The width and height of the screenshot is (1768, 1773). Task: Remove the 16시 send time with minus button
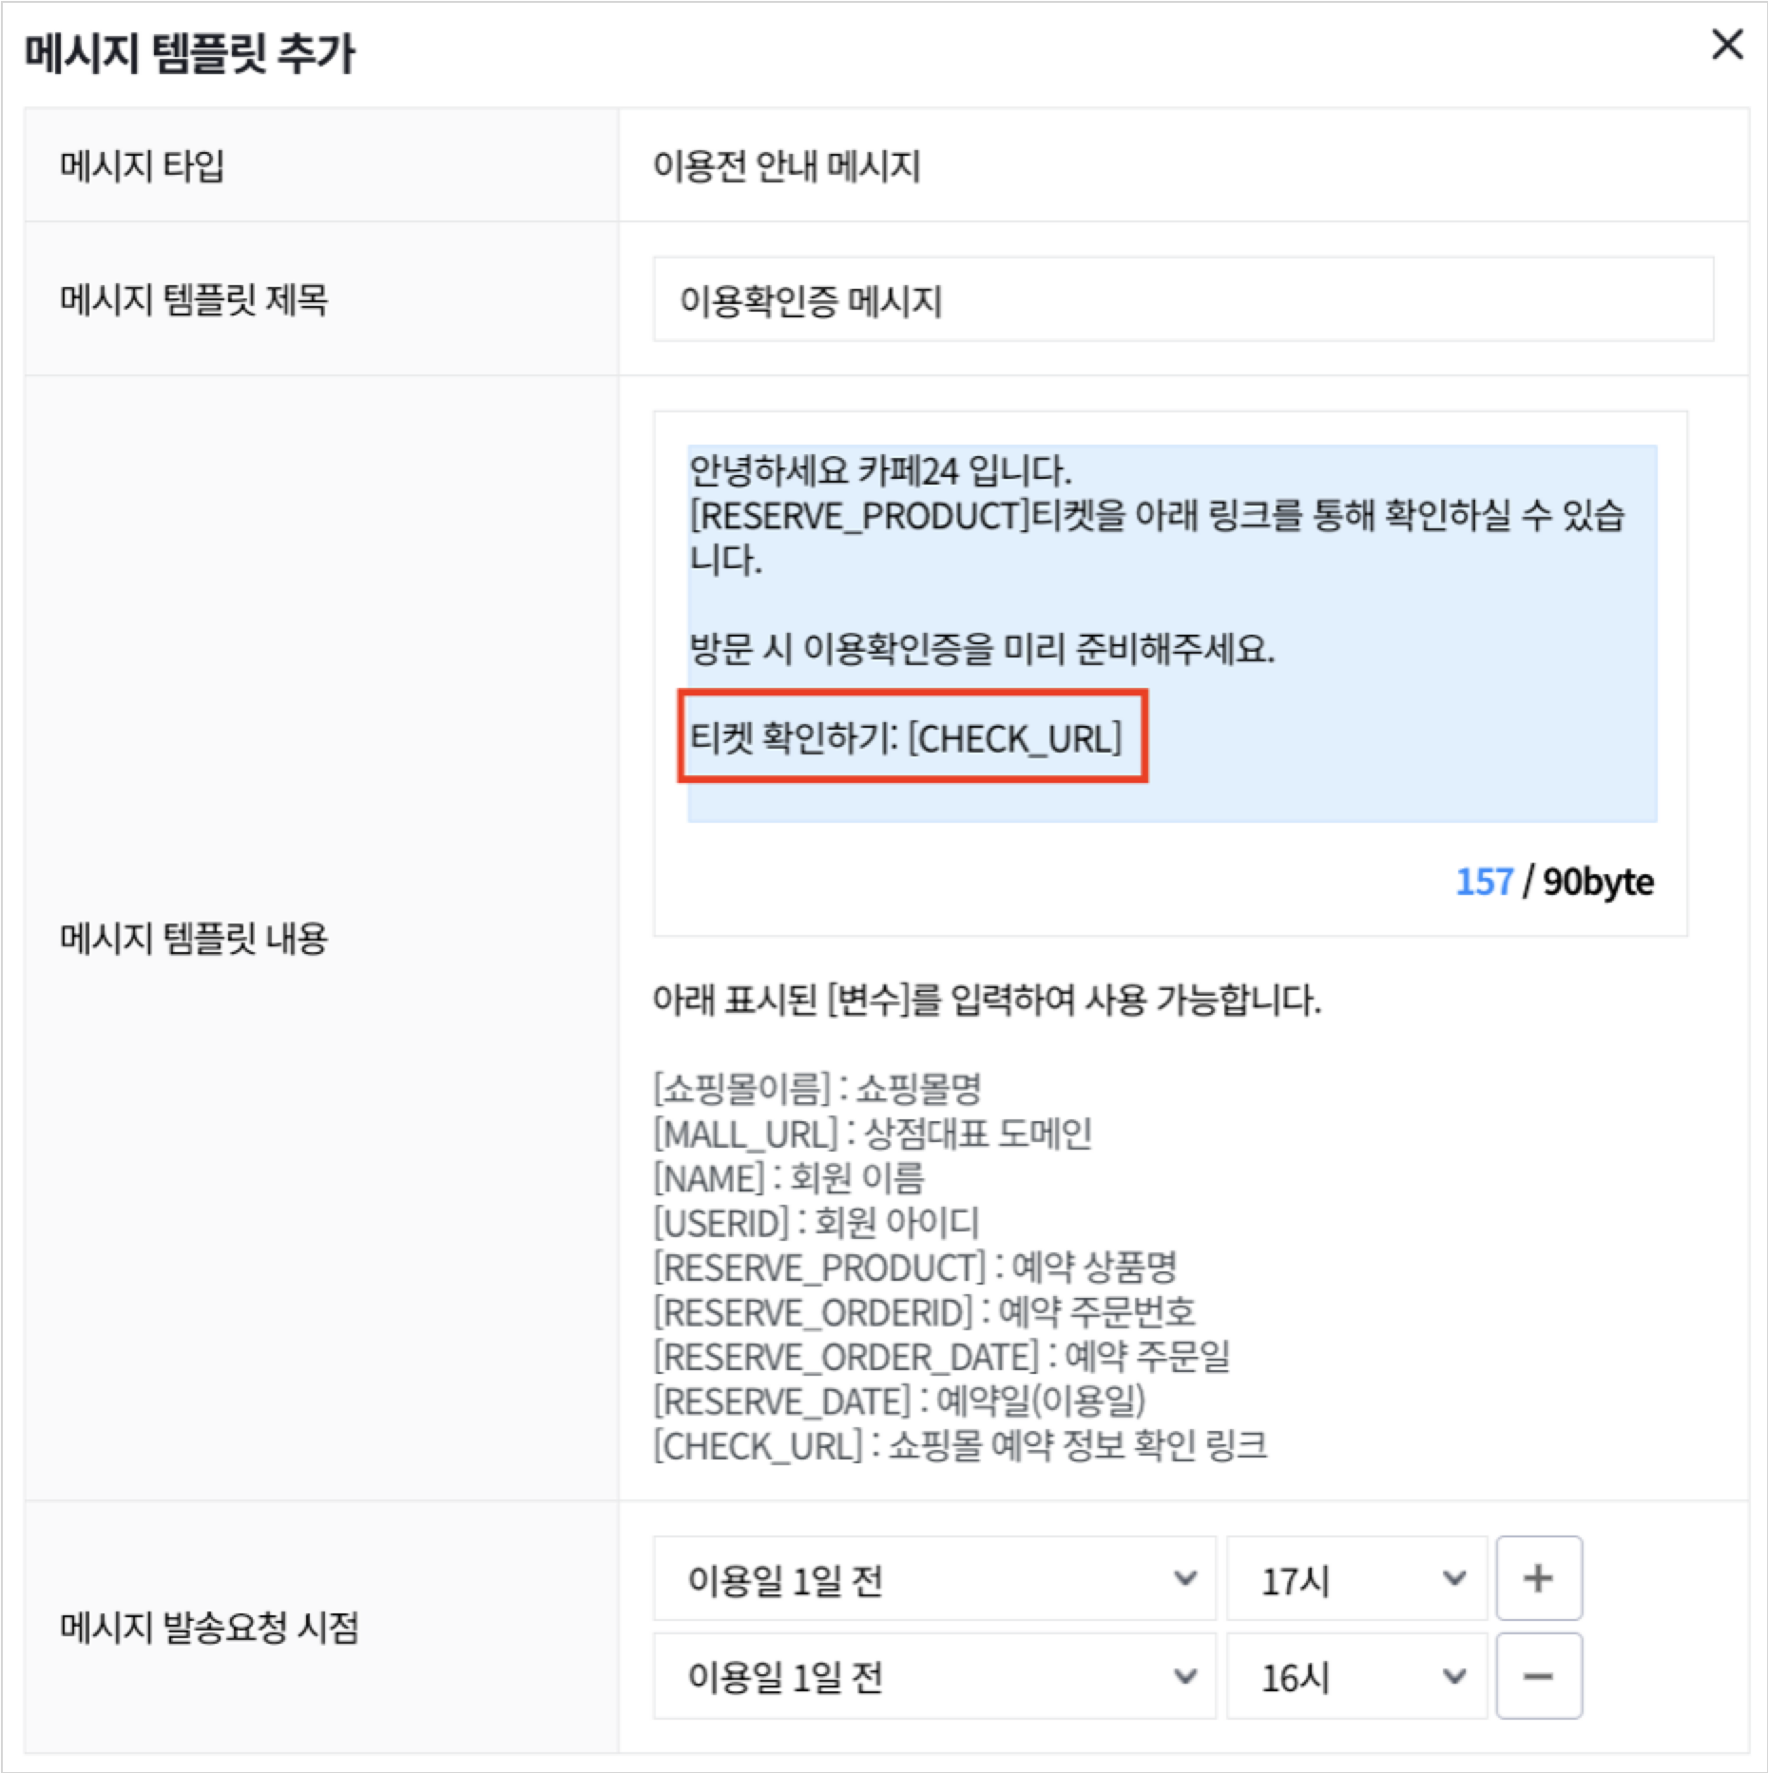point(1538,1676)
